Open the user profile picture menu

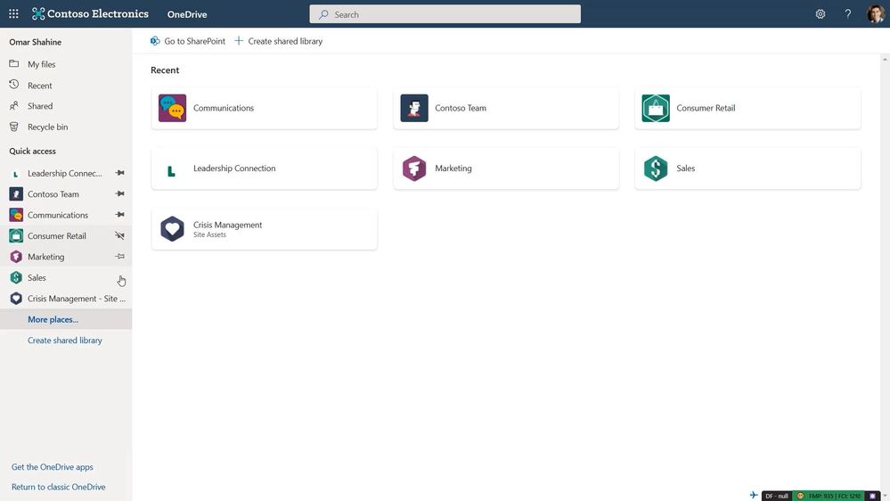point(875,14)
